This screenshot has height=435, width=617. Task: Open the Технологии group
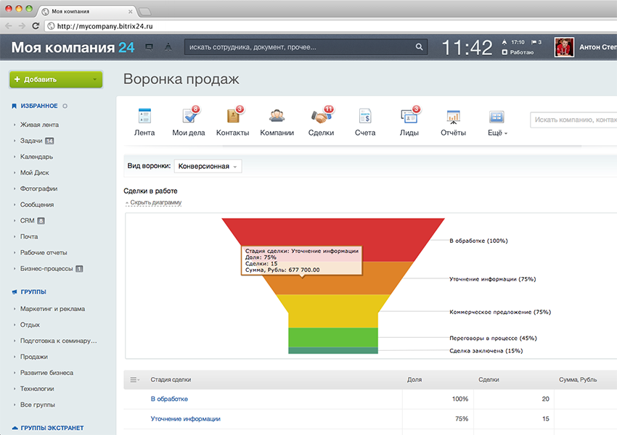pyautogui.click(x=37, y=389)
